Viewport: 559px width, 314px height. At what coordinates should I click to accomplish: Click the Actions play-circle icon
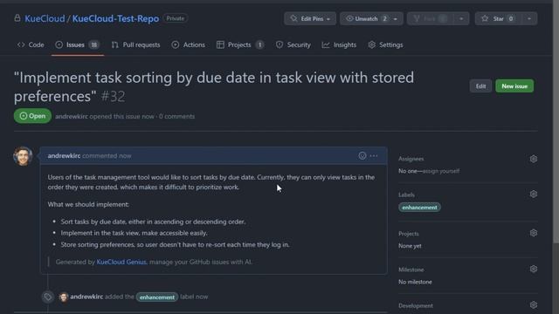click(x=176, y=44)
